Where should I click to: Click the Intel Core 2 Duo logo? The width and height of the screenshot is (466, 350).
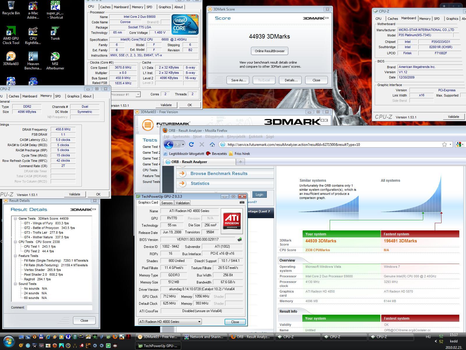click(185, 24)
